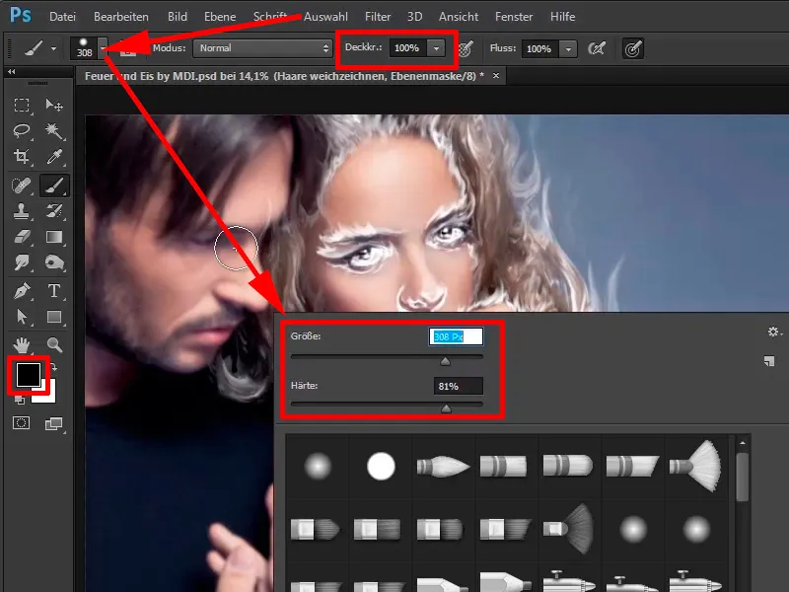Reset default foreground and background colors
Image resolution: width=789 pixels, height=592 pixels.
(19, 401)
